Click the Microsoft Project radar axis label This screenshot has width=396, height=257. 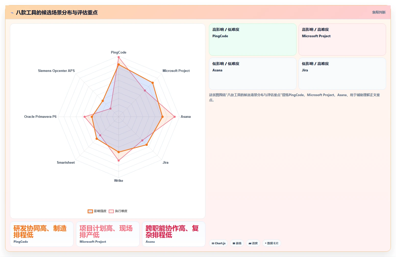176,71
